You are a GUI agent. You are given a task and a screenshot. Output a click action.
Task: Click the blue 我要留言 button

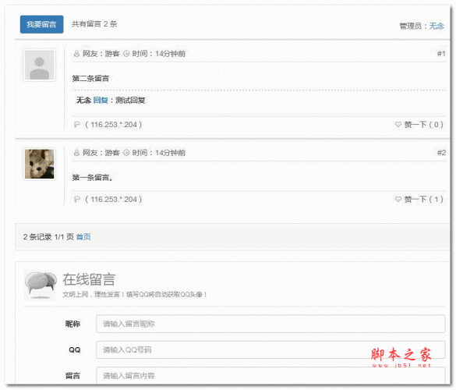[x=41, y=24]
